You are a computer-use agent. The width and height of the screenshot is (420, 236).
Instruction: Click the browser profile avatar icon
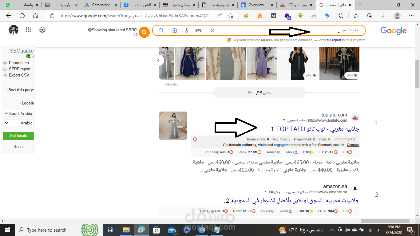397,16
